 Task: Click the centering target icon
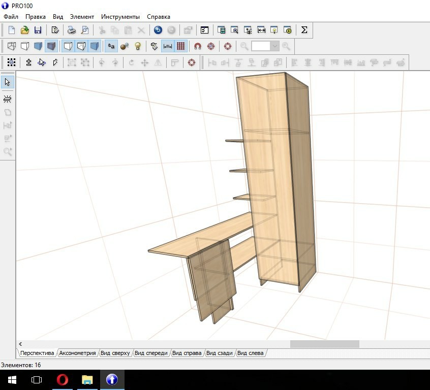pos(211,46)
